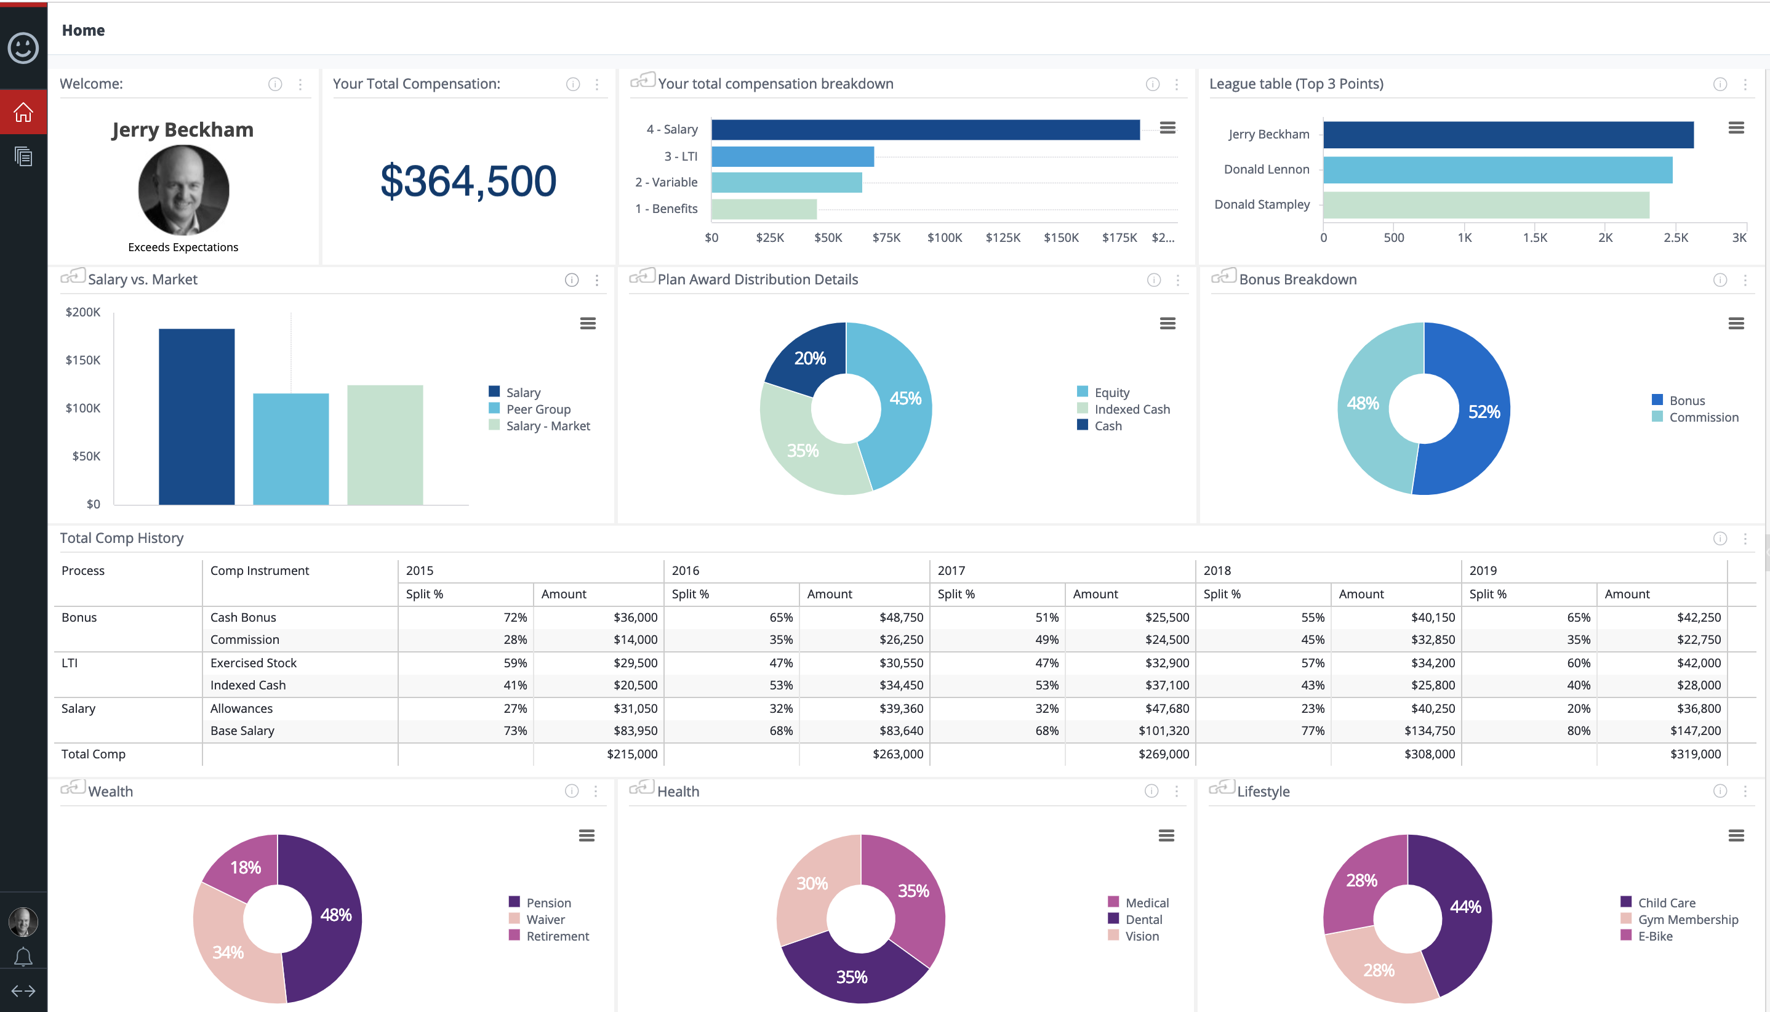This screenshot has height=1012, width=1770.
Task: Open the export menu on the Wealth donut chart
Action: coord(587,835)
